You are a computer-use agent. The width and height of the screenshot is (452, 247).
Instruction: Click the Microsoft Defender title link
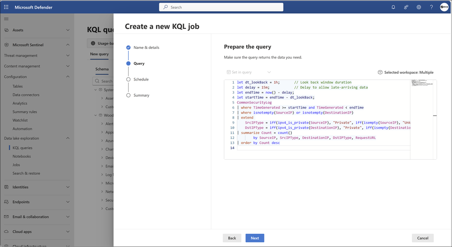pos(34,7)
